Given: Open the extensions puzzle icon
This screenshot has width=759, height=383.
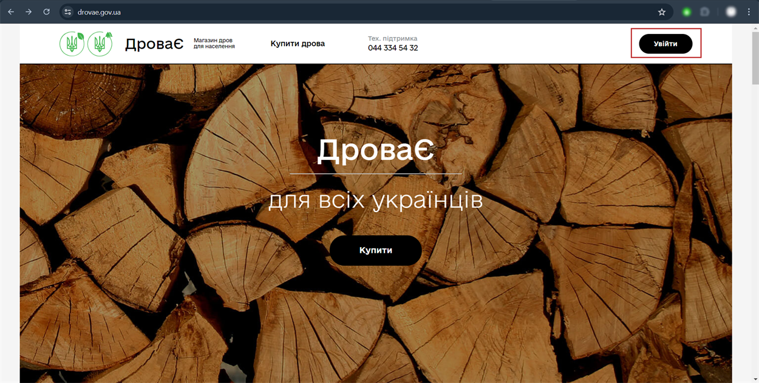Looking at the screenshot, I should point(705,12).
